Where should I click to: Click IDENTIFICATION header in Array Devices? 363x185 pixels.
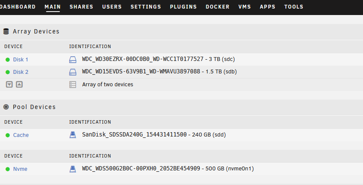[90, 46]
